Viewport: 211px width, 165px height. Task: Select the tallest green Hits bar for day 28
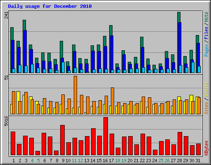click(x=179, y=17)
